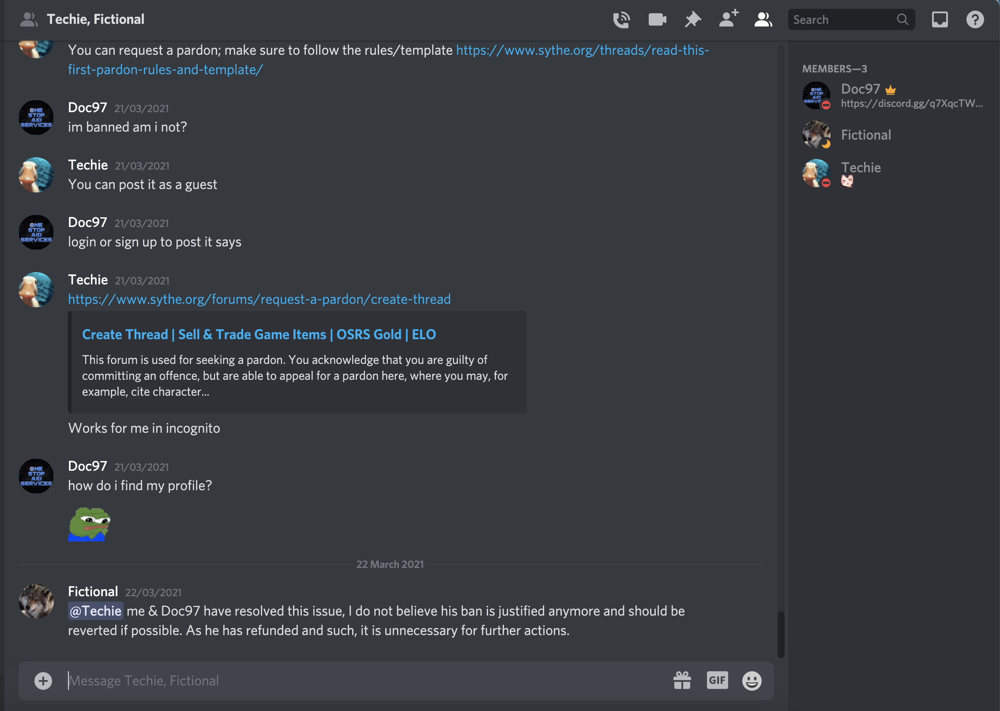Image resolution: width=1000 pixels, height=711 pixels.
Task: Select Fictional in the members list
Action: click(865, 135)
